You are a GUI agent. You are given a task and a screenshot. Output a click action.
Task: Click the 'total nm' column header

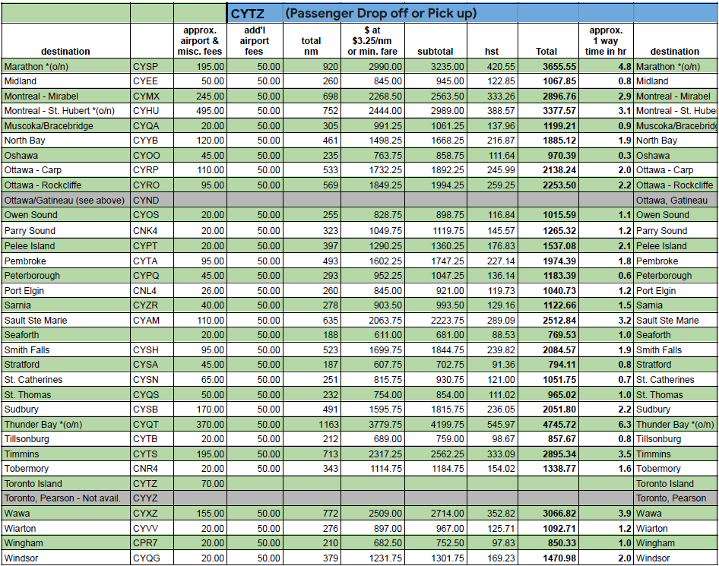[x=311, y=46]
